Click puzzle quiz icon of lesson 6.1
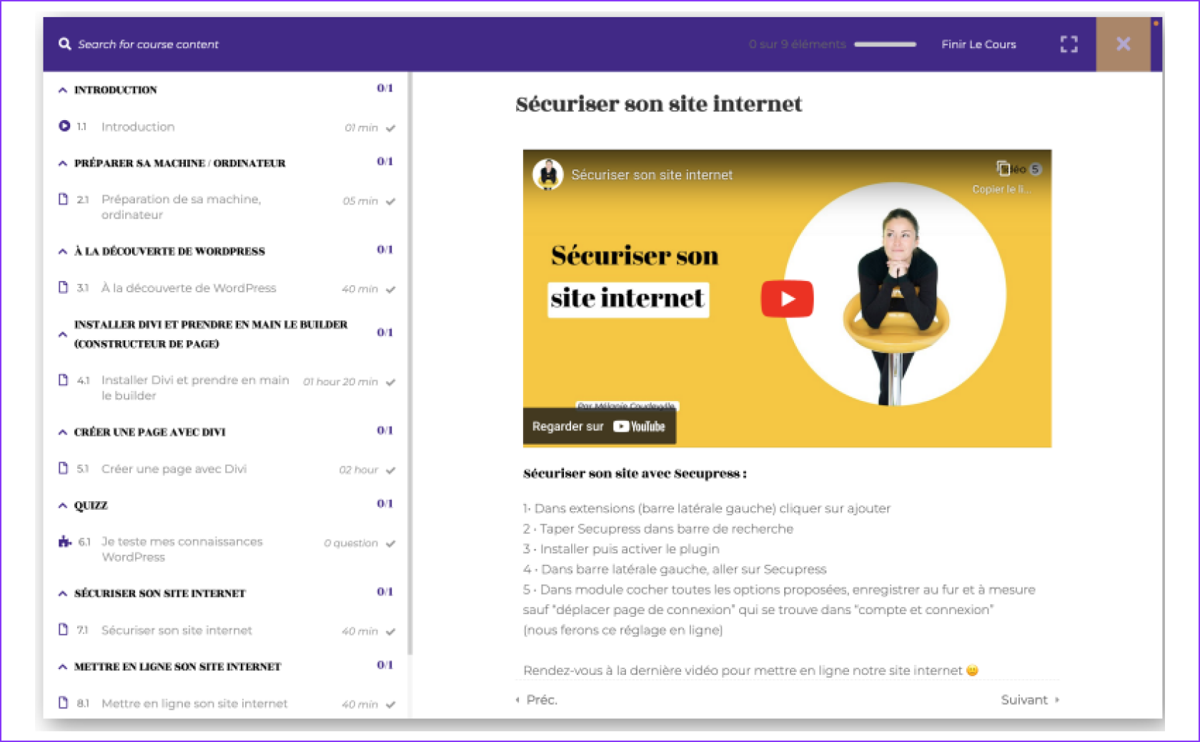The width and height of the screenshot is (1200, 742). [65, 541]
